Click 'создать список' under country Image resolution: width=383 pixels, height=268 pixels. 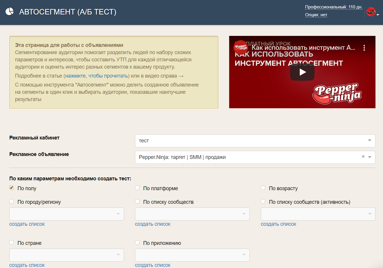(x=27, y=265)
